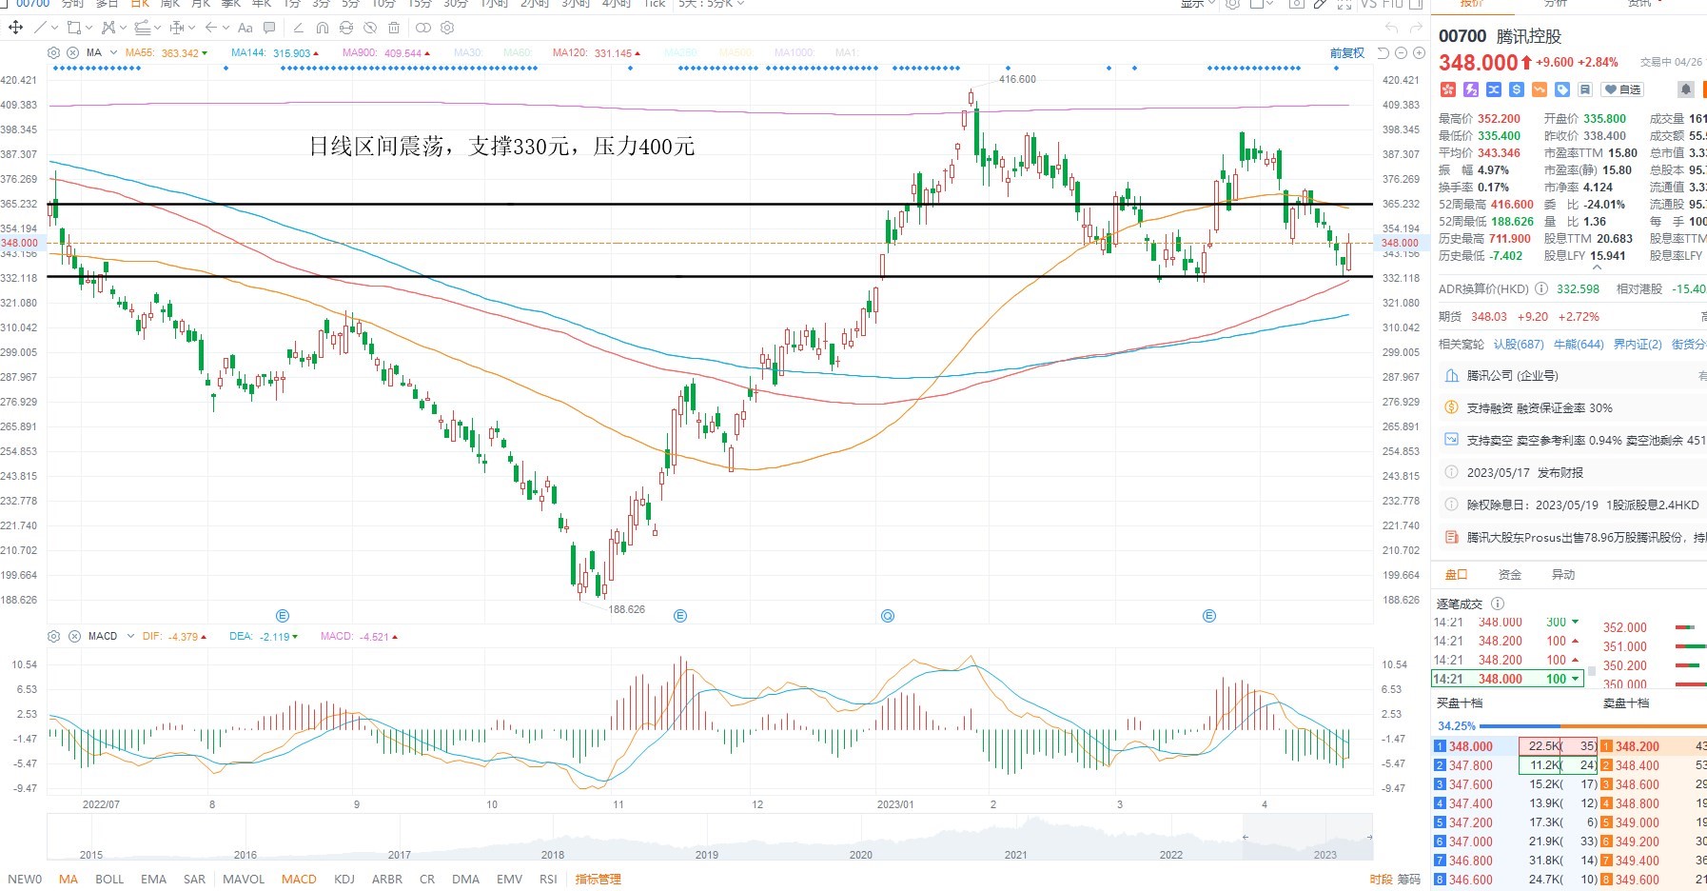Click 2022 on timeline navigator
Image resolution: width=1707 pixels, height=891 pixels.
pyautogui.click(x=1170, y=854)
